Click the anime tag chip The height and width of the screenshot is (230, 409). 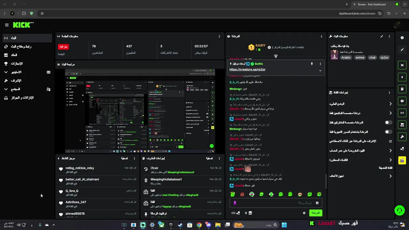pyautogui.click(x=360, y=57)
